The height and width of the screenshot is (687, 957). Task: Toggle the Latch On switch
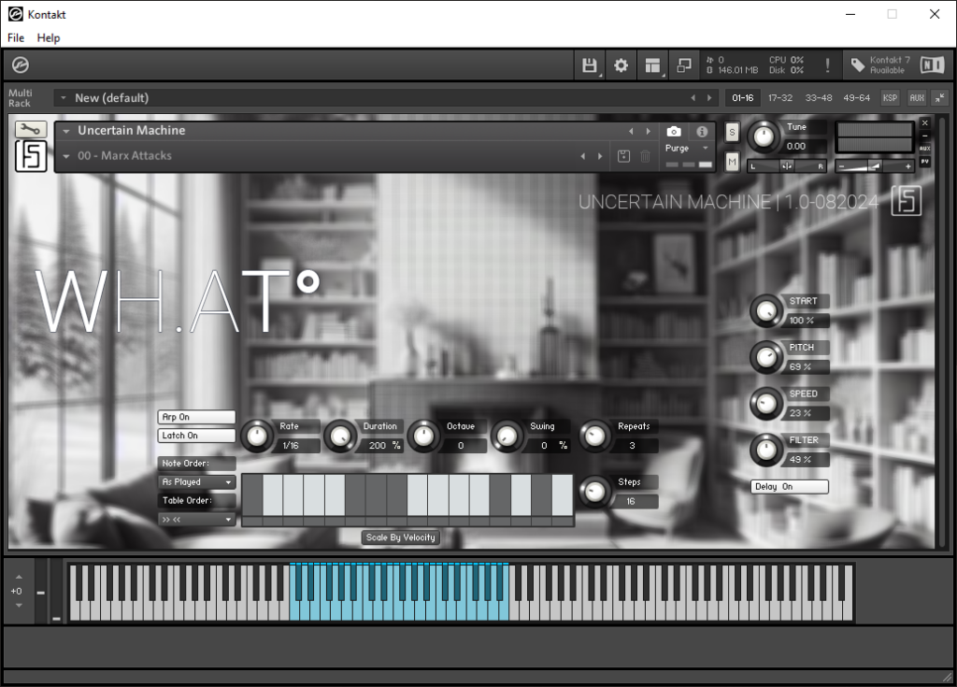(x=196, y=436)
